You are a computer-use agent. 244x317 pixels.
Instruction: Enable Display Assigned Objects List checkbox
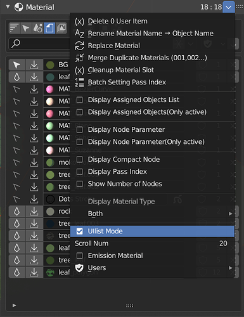pos(80,100)
